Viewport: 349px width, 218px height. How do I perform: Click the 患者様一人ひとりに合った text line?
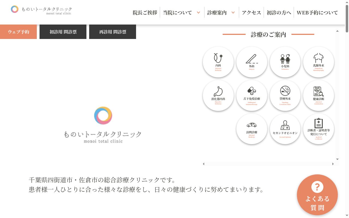pos(146,189)
